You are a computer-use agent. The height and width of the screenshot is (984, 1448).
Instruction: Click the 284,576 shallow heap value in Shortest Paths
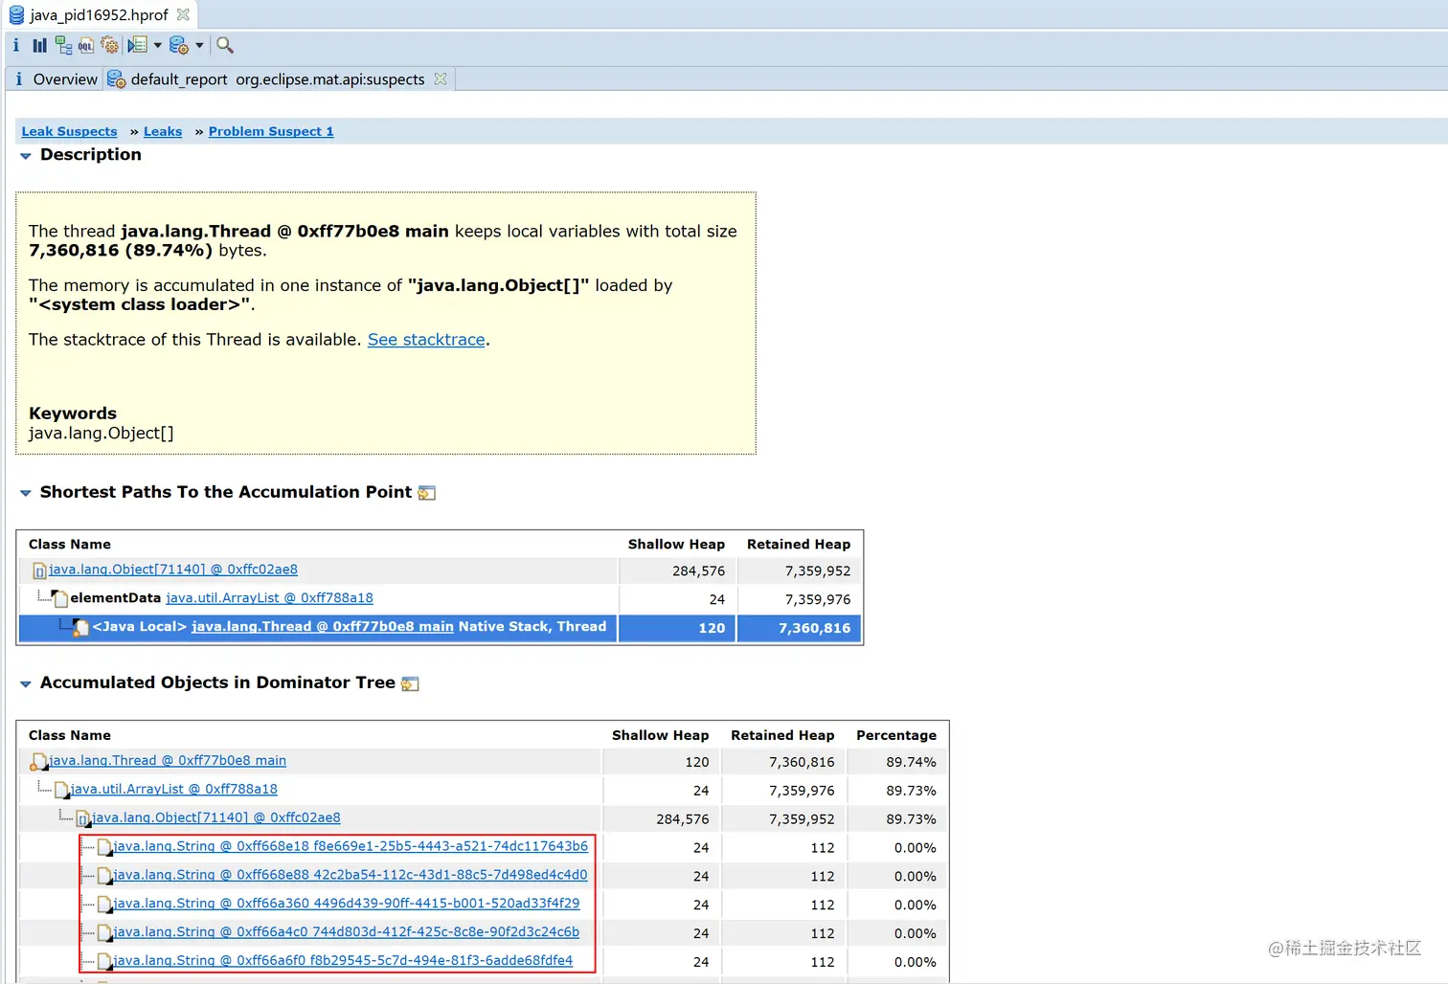(698, 570)
